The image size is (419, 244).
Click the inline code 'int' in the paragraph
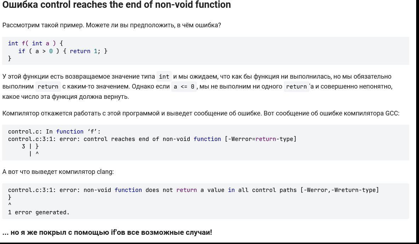164,76
